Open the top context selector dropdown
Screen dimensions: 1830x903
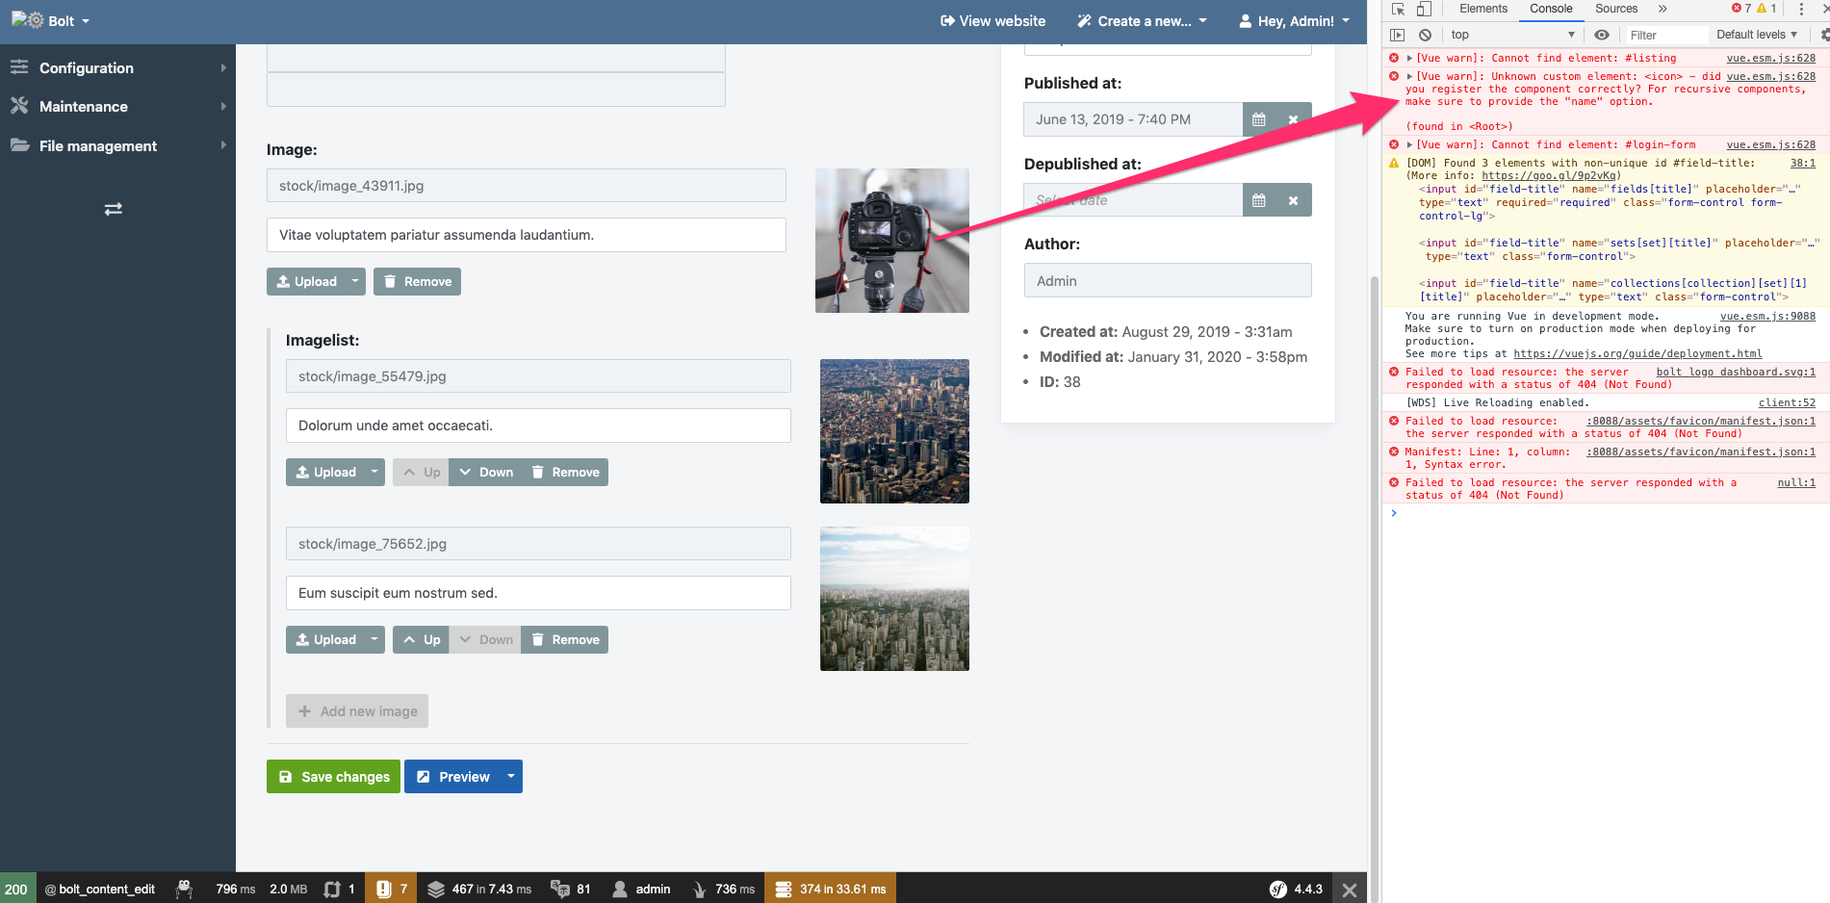(x=1512, y=35)
